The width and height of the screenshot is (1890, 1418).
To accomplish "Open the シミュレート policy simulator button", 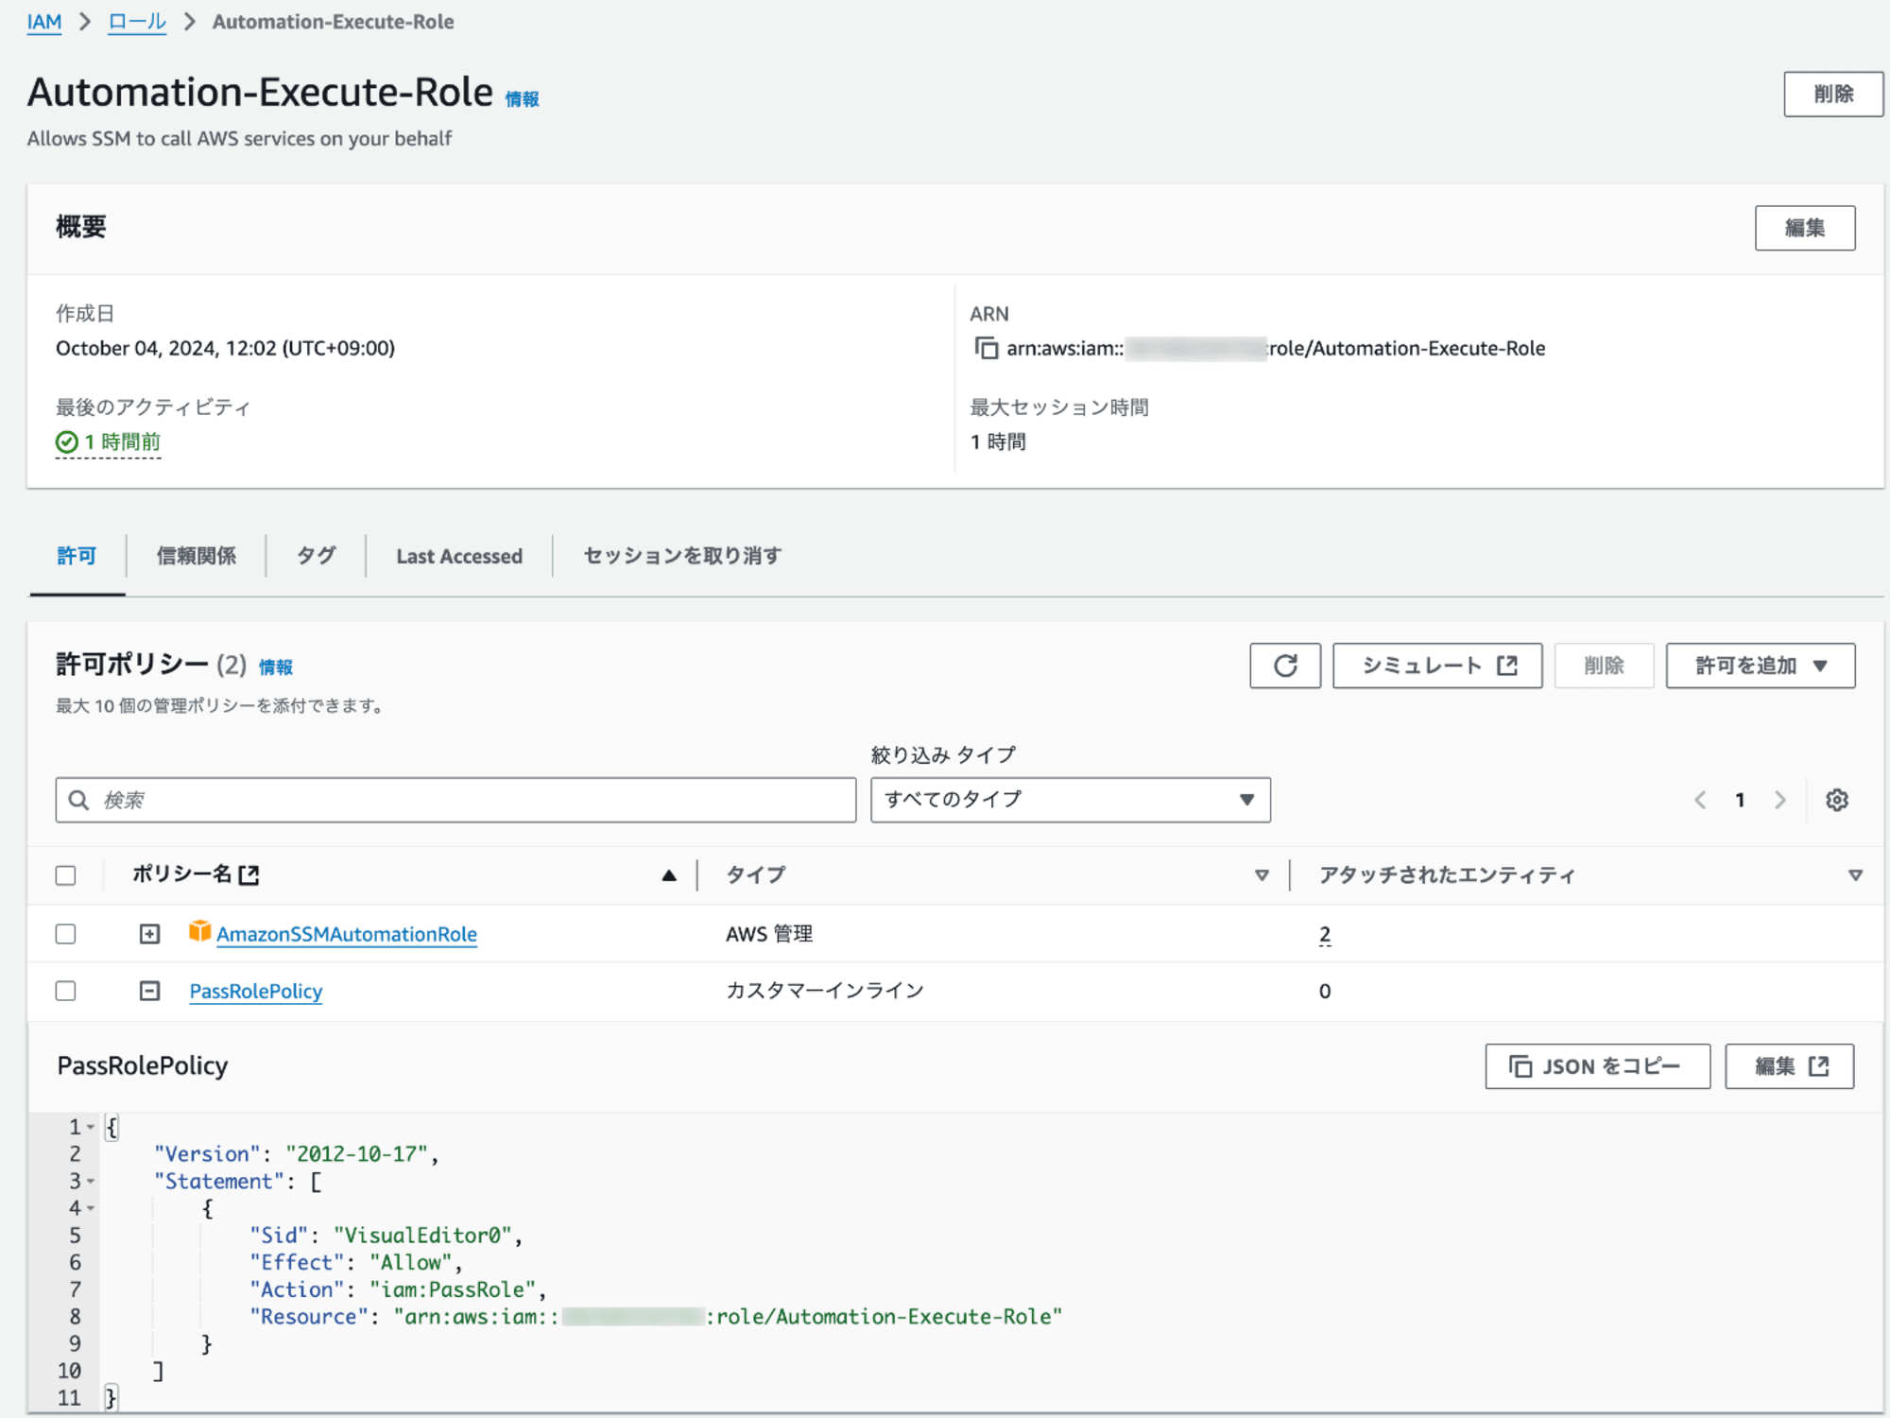I will [1437, 666].
